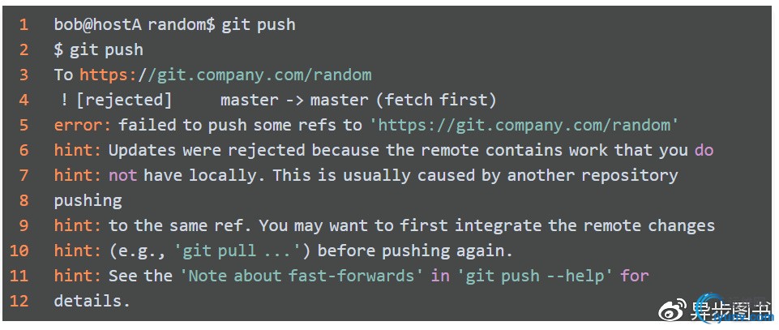Click the "(fetch first)" text

pos(440,101)
